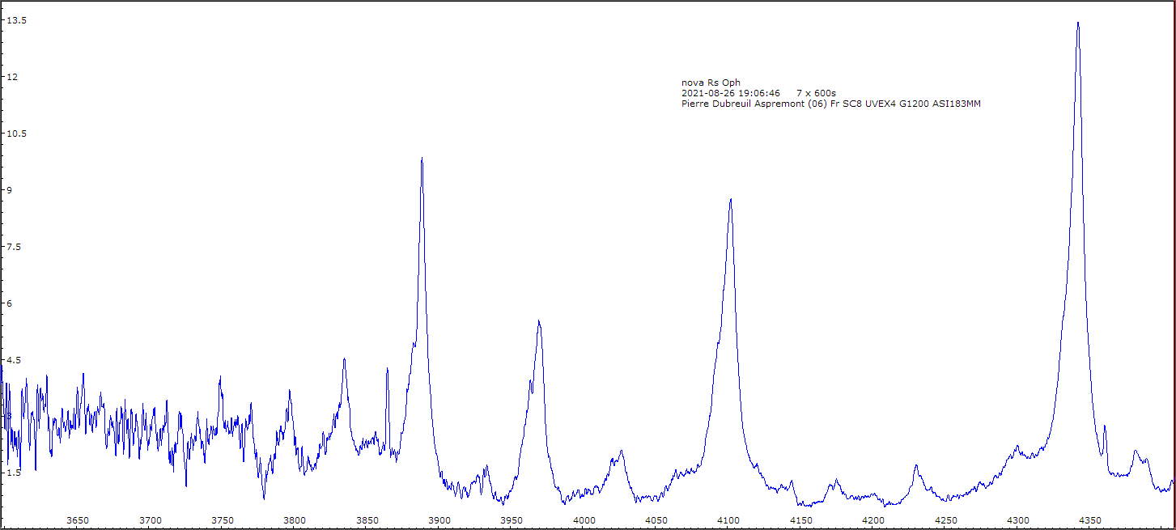Click the '7 x 600s' exposure text
The image size is (1176, 530).
[816, 93]
